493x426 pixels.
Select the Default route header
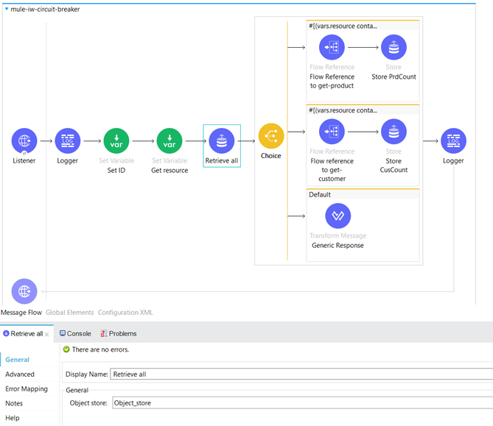[363, 194]
